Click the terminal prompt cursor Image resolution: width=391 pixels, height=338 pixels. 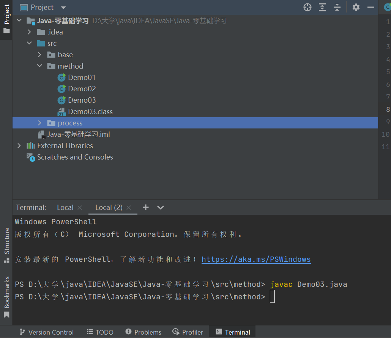[272, 296]
